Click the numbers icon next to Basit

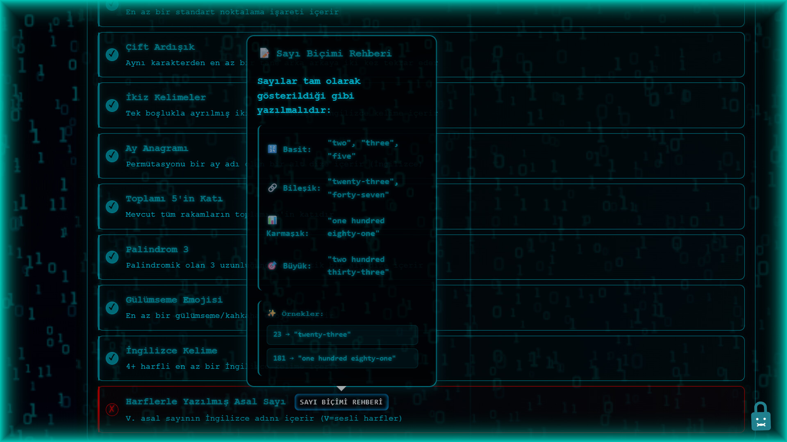click(272, 149)
